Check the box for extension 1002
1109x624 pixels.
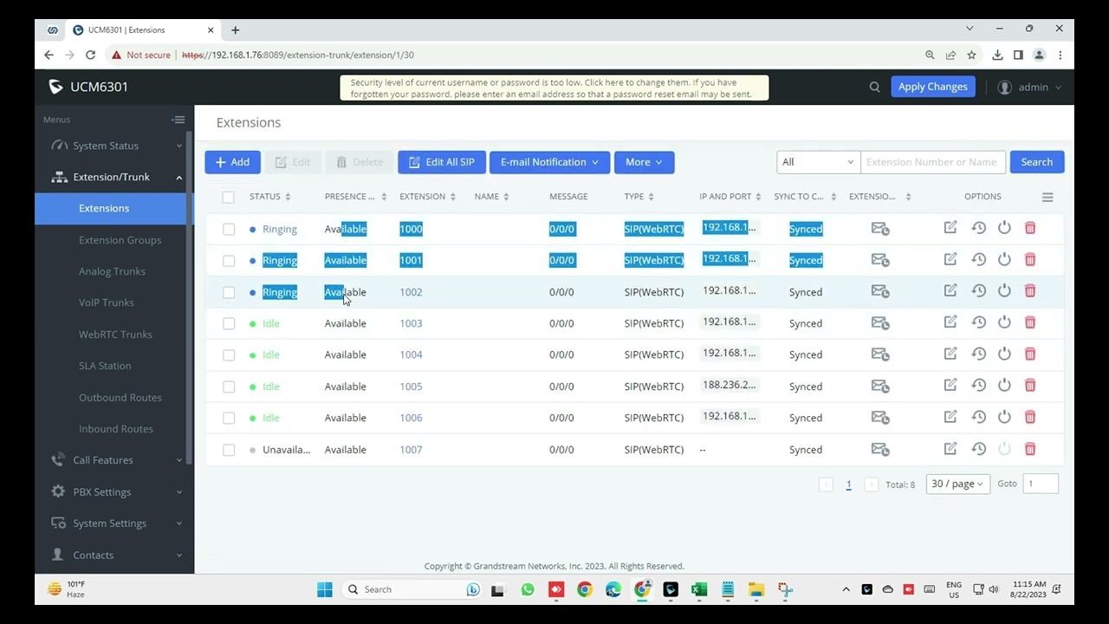point(229,292)
